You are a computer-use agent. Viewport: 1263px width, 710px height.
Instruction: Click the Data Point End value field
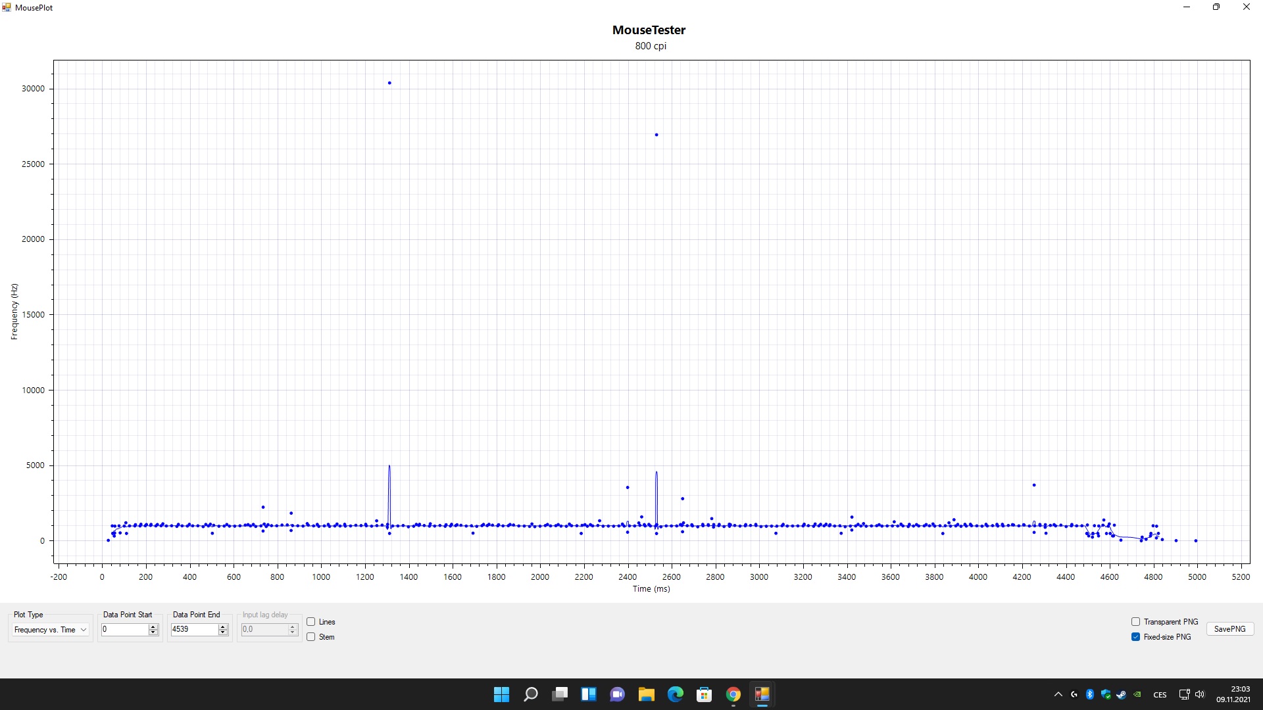pyautogui.click(x=194, y=629)
